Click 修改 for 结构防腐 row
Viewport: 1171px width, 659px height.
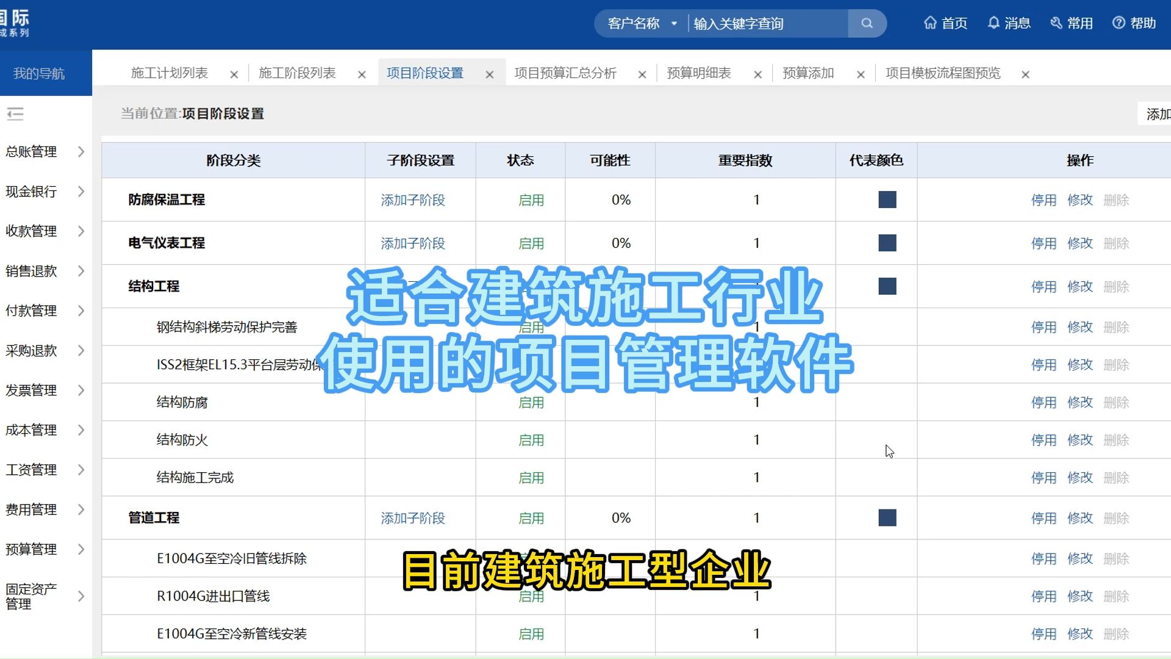(x=1080, y=403)
